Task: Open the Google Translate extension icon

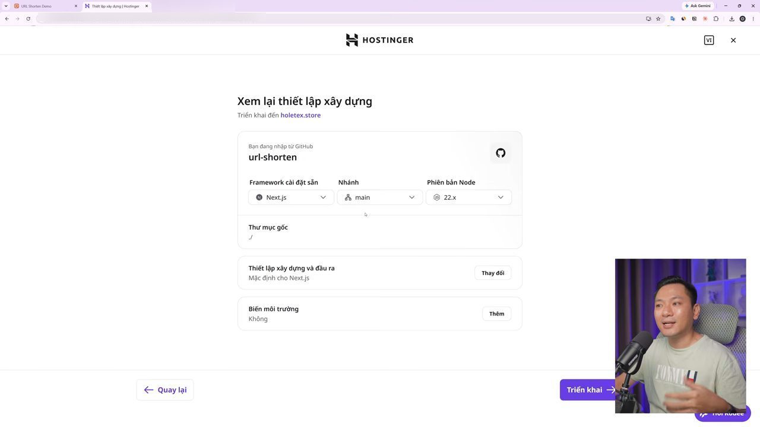Action: click(672, 18)
